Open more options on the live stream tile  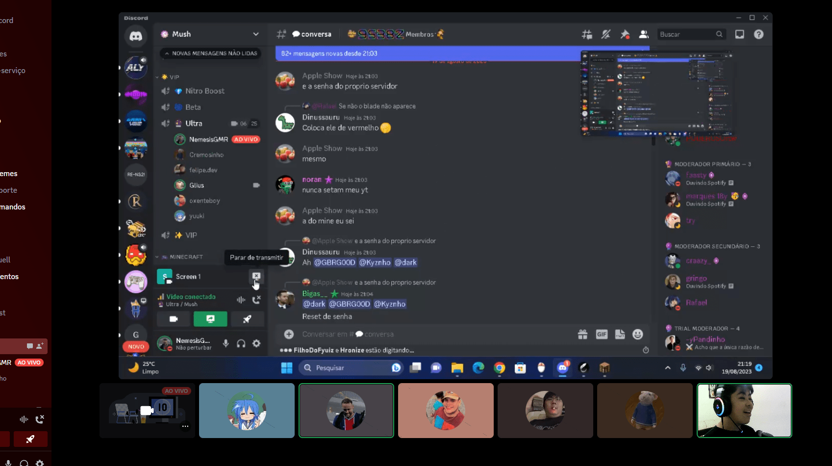[185, 426]
